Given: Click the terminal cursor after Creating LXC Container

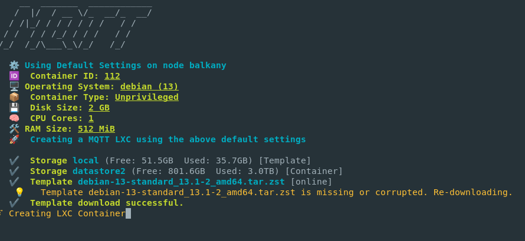Looking at the screenshot, I should click(x=128, y=213).
